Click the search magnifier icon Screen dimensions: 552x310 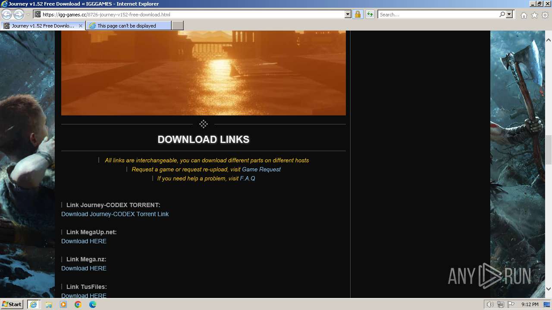coord(502,14)
